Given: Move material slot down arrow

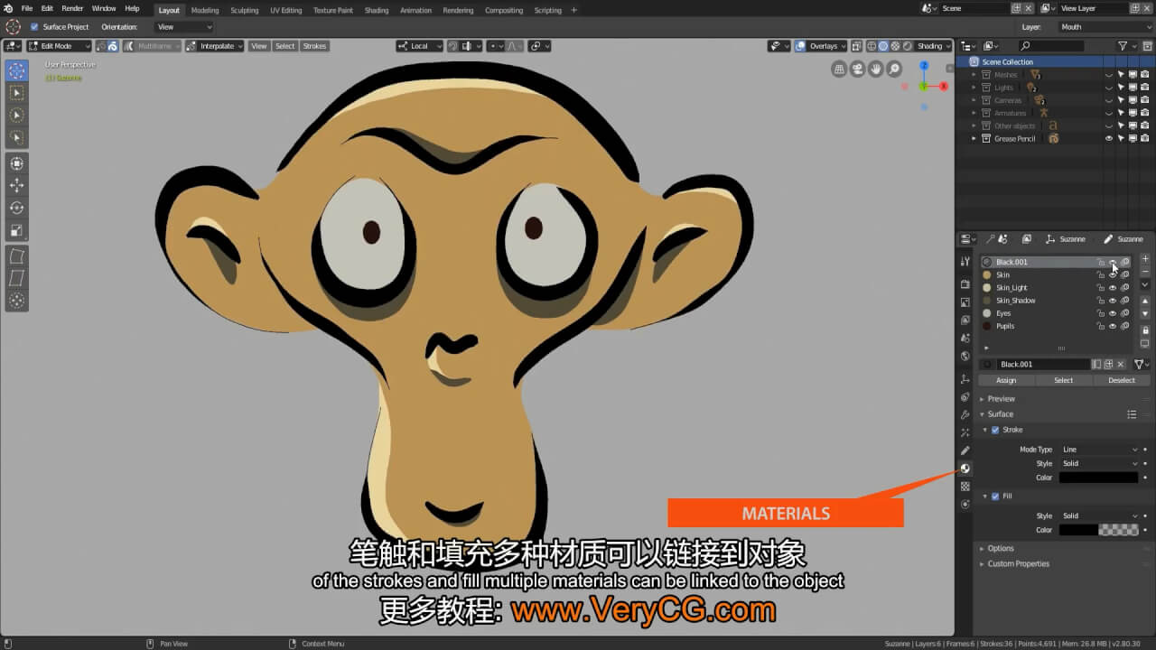Looking at the screenshot, I should [1145, 314].
